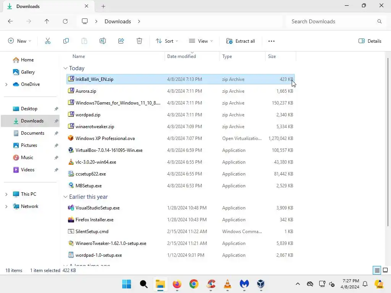Sort by the Date modified column header
Screen dimensions: 391x293
click(x=181, y=56)
